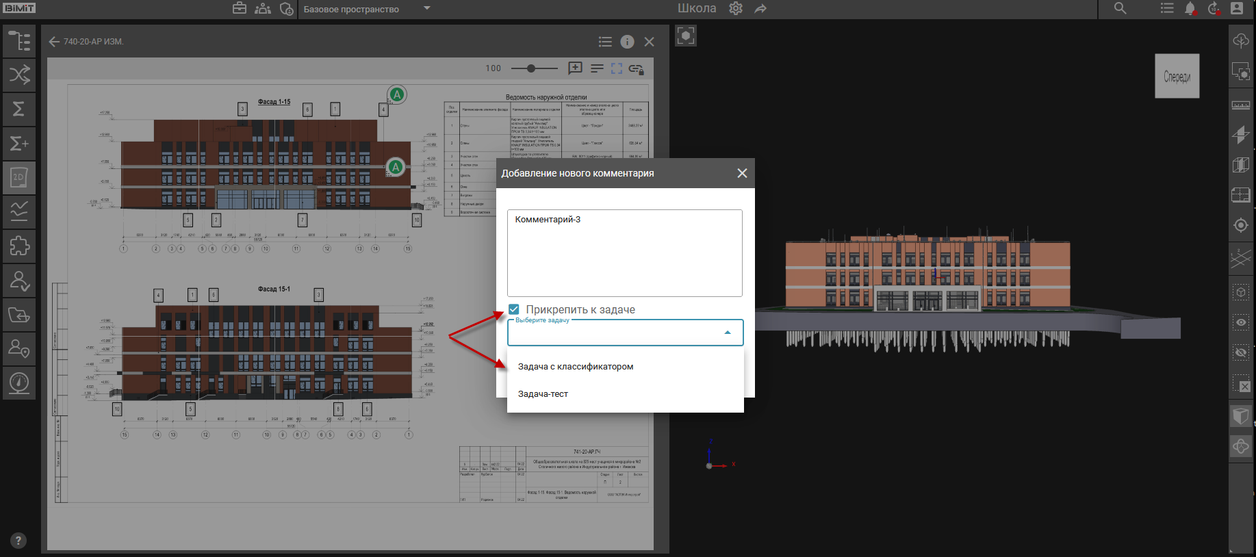This screenshot has width=1256, height=557.
Task: Uncheck the Прикрепить к задаче checkbox
Action: tap(514, 309)
